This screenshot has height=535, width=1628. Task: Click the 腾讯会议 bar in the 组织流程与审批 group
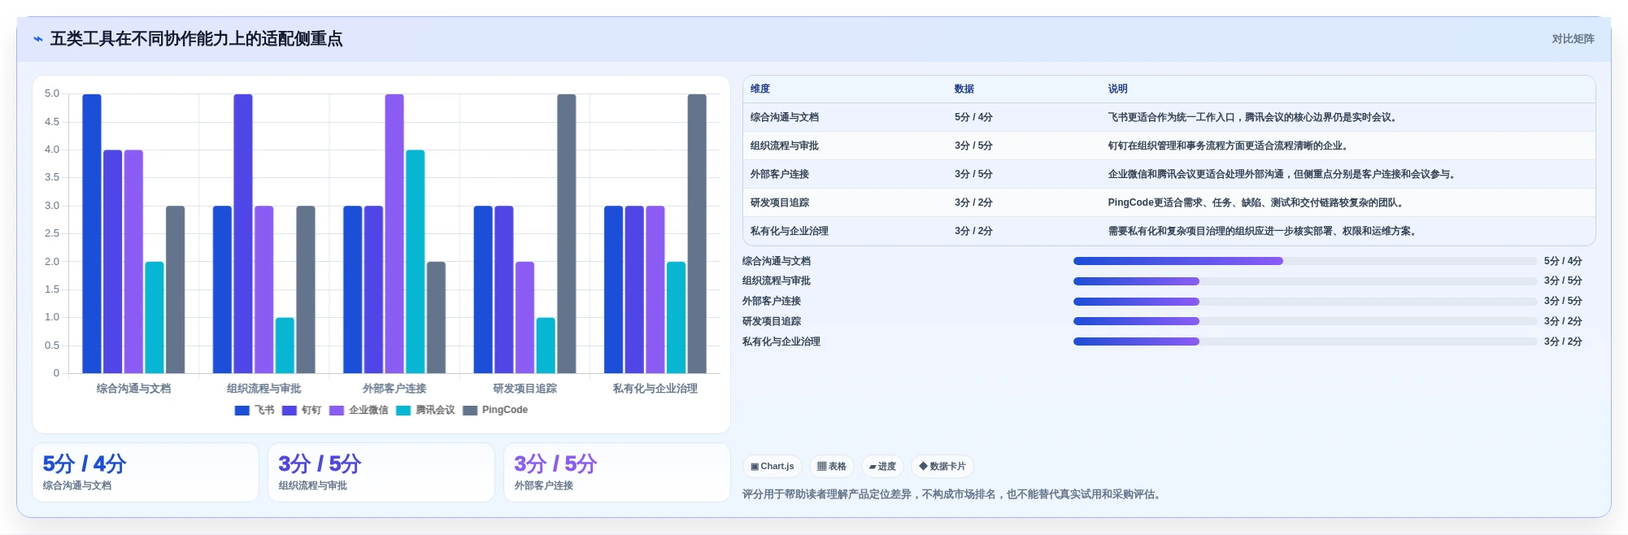[x=285, y=346]
